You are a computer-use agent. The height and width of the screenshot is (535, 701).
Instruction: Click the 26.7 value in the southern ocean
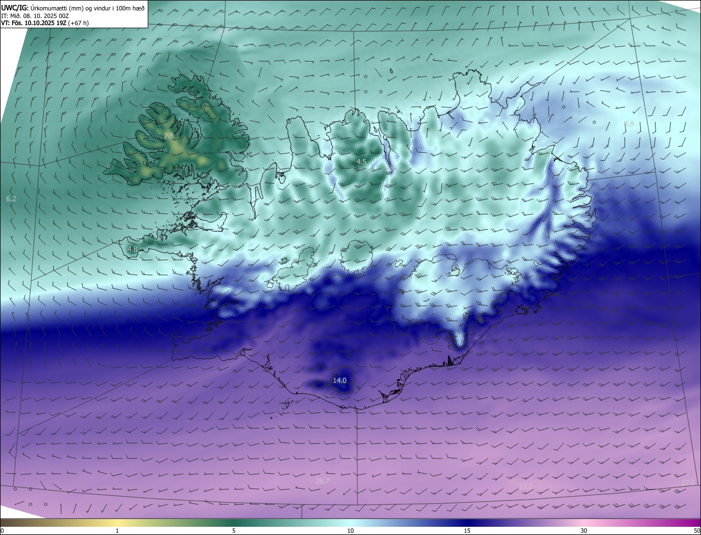323,481
